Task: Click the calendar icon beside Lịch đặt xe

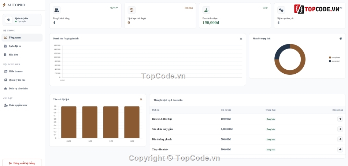Action: click(x=5, y=46)
